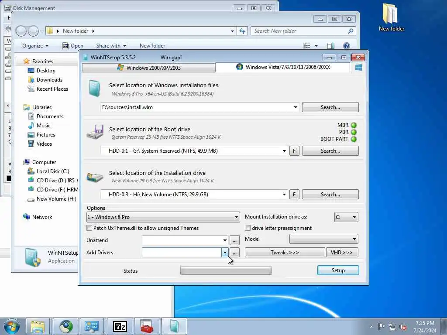447x335 pixels.
Task: Expand the Explorer view options arrow
Action: 316,45
